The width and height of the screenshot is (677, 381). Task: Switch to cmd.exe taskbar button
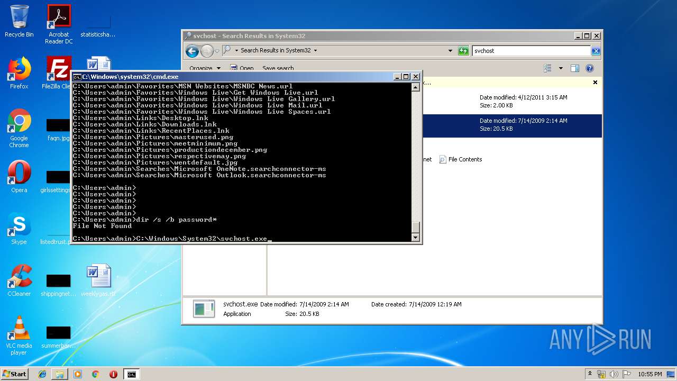(x=131, y=374)
